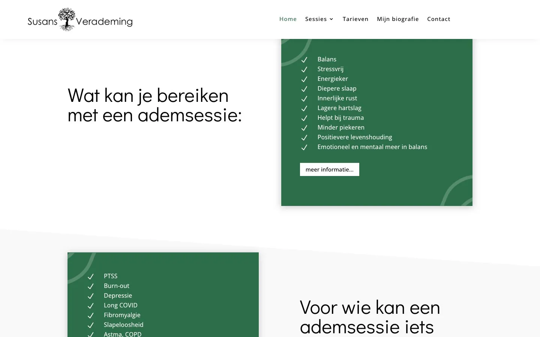This screenshot has height=337, width=540.
Task: Select the text Helpt bij trauma
Action: point(340,118)
